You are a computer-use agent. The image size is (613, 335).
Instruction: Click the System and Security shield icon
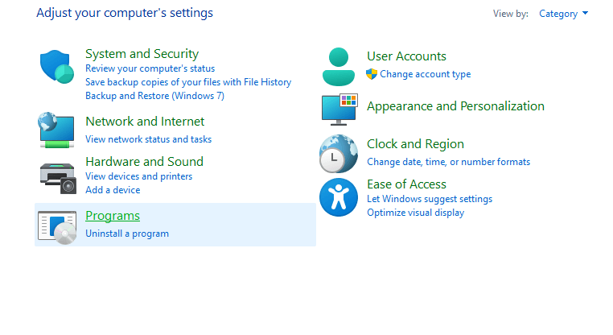click(56, 67)
